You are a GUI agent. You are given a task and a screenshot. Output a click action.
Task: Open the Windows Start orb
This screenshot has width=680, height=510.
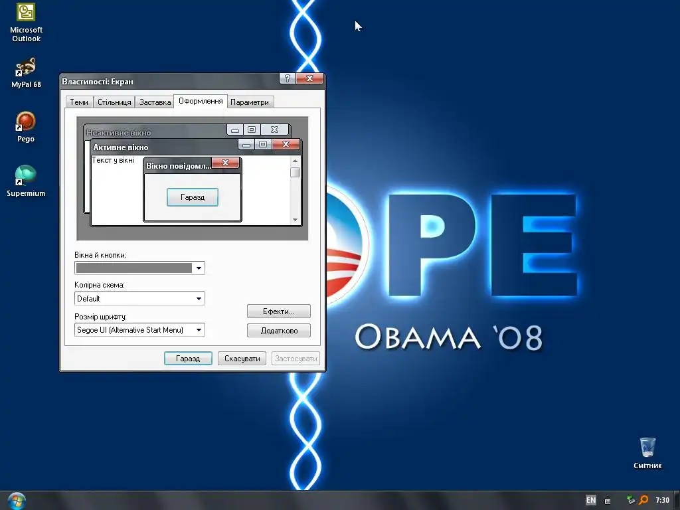(17, 501)
